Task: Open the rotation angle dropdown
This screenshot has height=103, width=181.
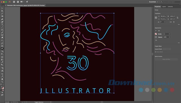Action: click(x=165, y=22)
